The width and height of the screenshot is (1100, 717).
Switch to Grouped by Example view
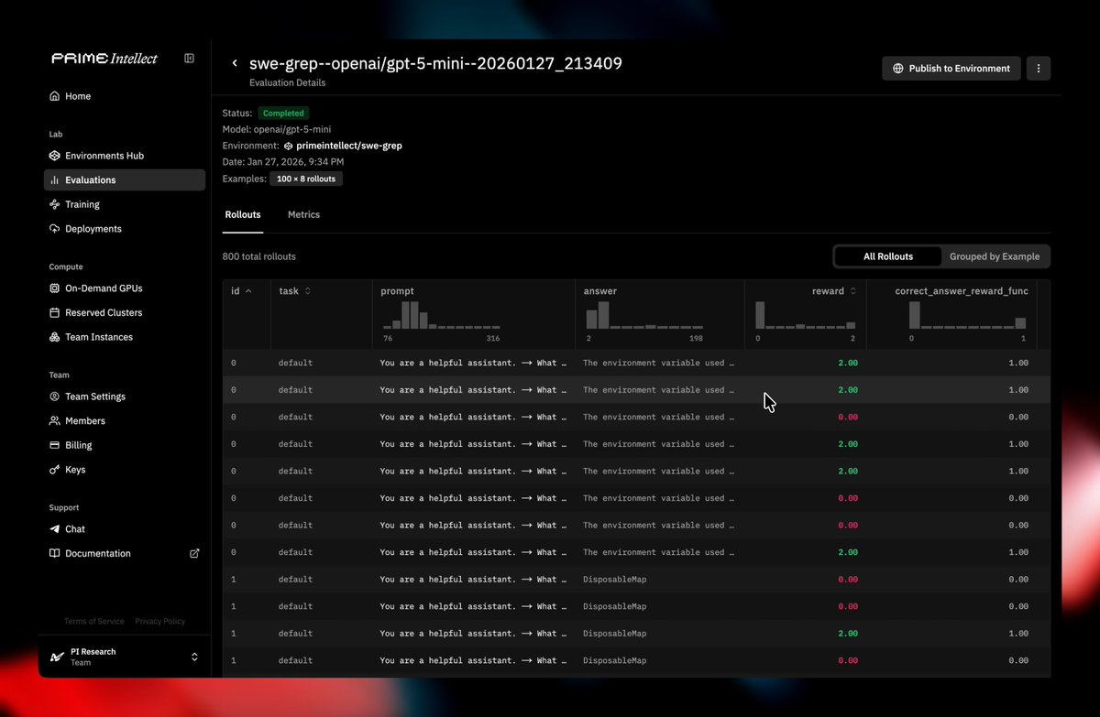[x=995, y=256]
